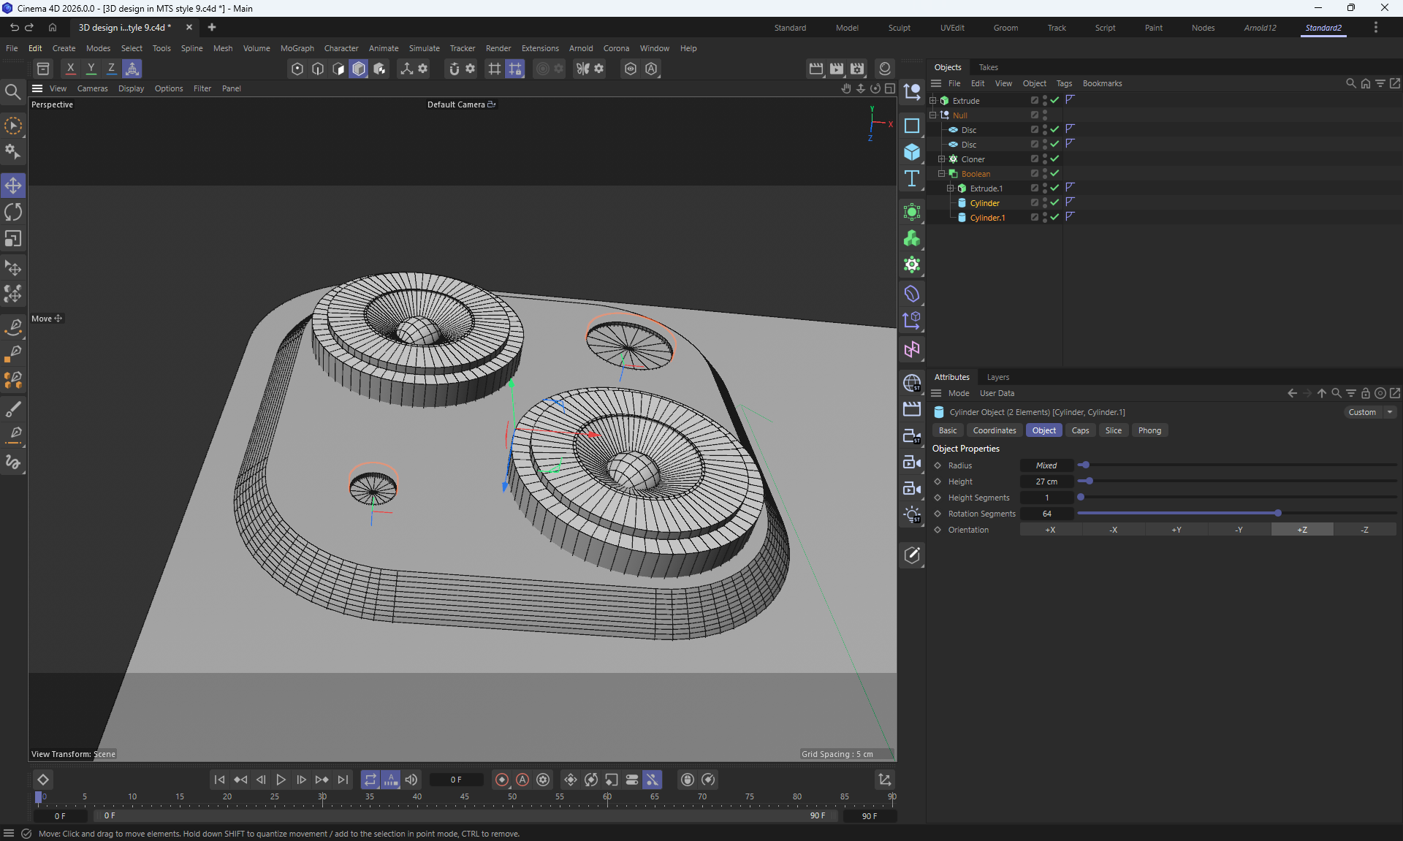
Task: Select the Scale tool in left toolbar
Action: point(13,239)
